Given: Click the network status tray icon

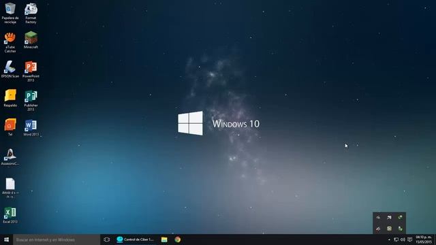Looking at the screenshot, I should pos(396,240).
